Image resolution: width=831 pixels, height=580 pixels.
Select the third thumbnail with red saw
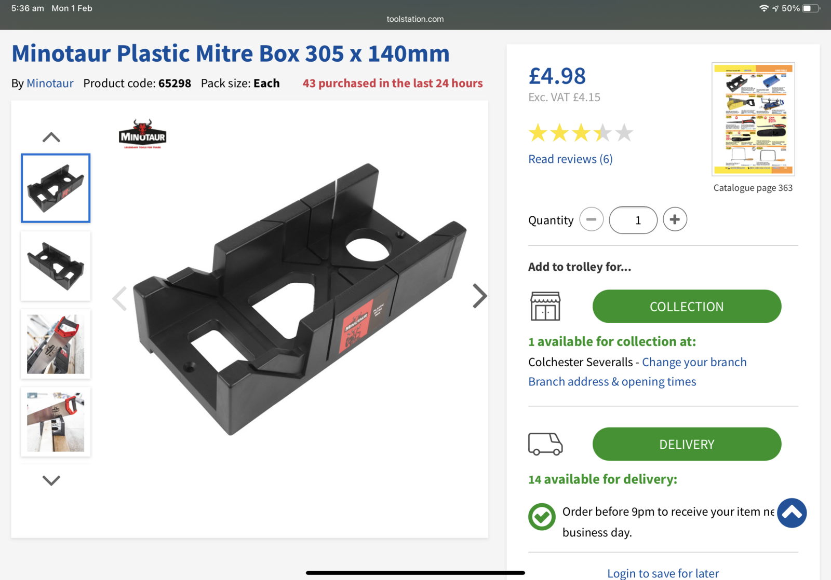pyautogui.click(x=56, y=343)
